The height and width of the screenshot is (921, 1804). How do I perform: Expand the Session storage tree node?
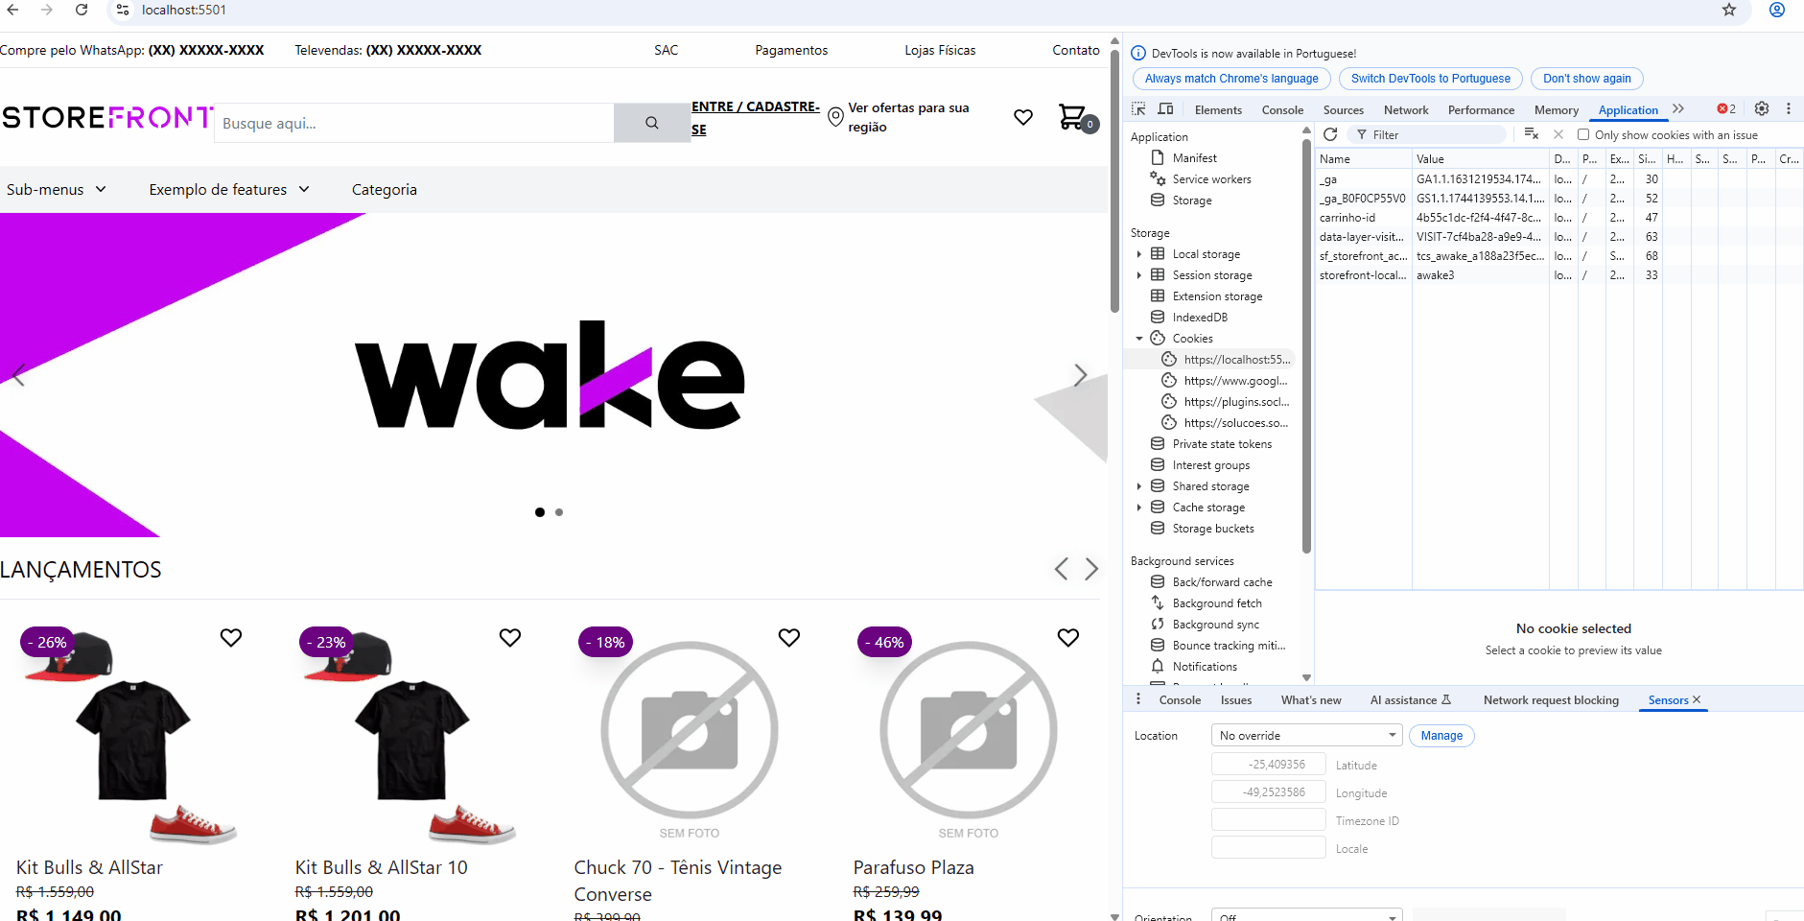coord(1139,275)
